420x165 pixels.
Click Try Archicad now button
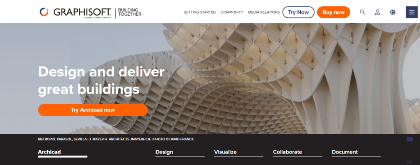(x=93, y=110)
